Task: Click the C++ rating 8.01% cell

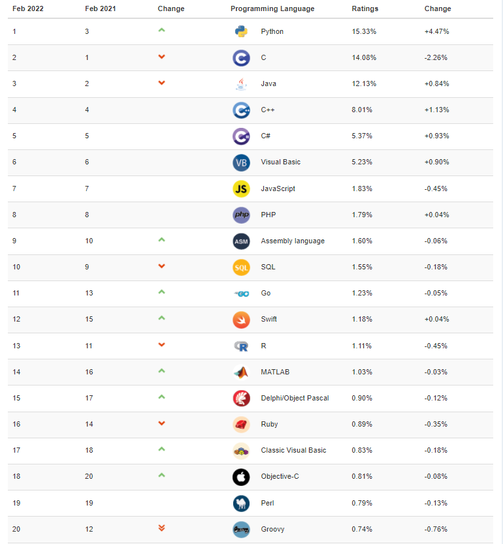Action: point(362,110)
